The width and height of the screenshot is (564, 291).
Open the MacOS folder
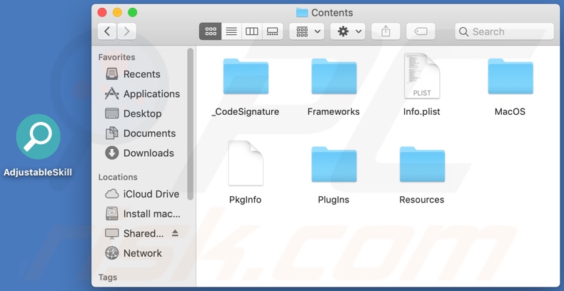point(510,78)
